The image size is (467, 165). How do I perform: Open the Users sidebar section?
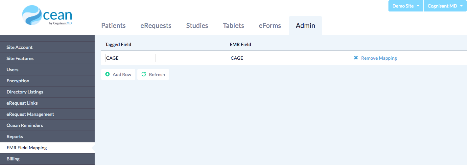[12, 70]
